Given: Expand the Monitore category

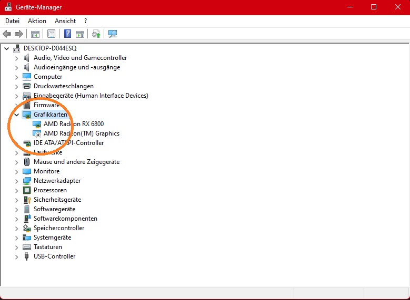Looking at the screenshot, I should click(17, 172).
